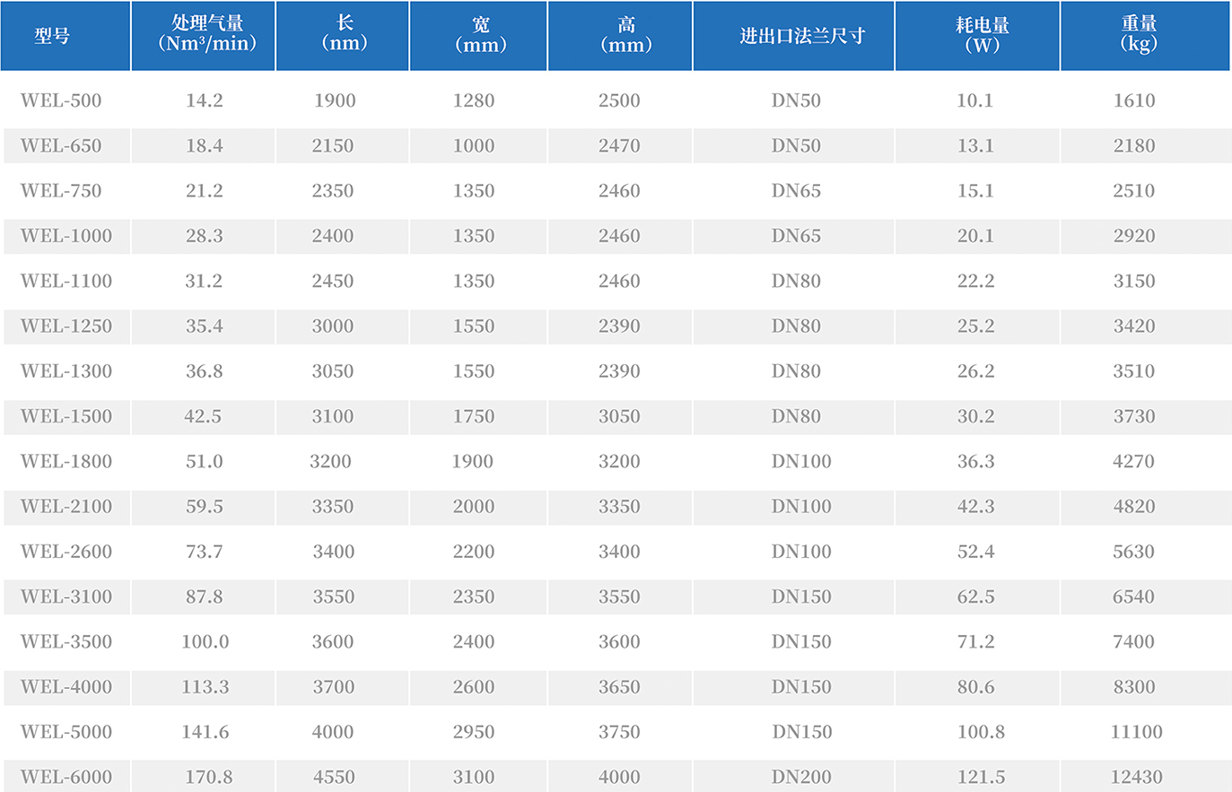
Task: Select the WEL-6000 row label
Action: (x=66, y=777)
